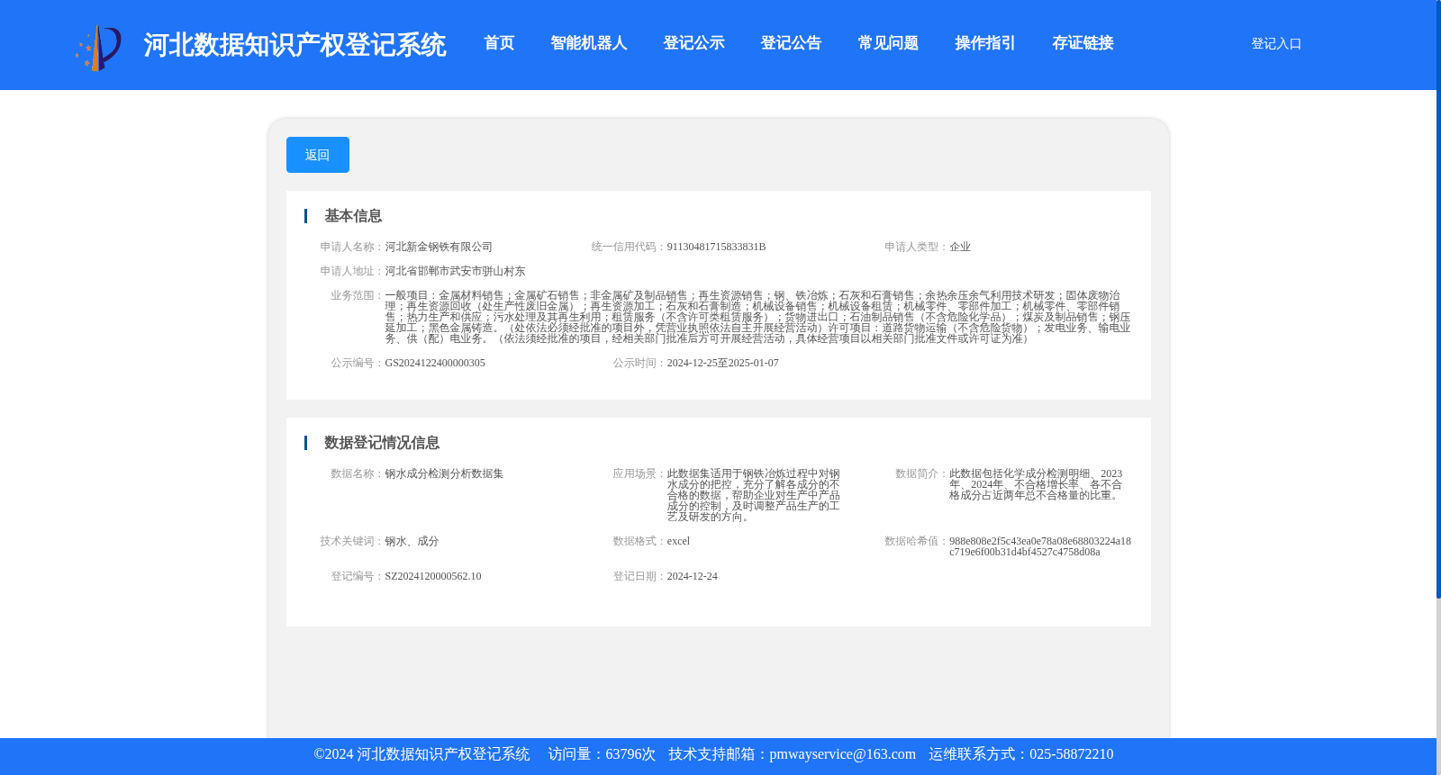Go to 登记公告 page
The width and height of the screenshot is (1441, 775).
[791, 43]
